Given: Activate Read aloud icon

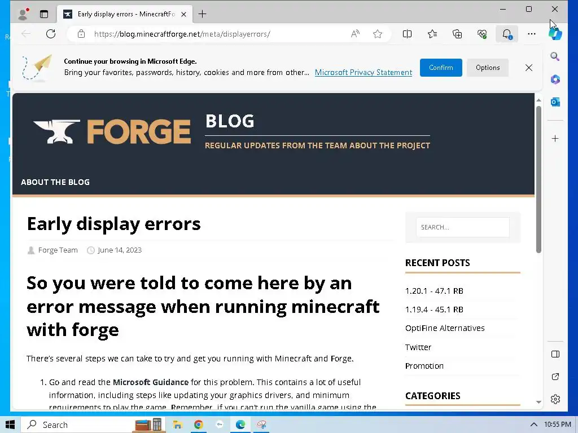Looking at the screenshot, I should (x=355, y=34).
